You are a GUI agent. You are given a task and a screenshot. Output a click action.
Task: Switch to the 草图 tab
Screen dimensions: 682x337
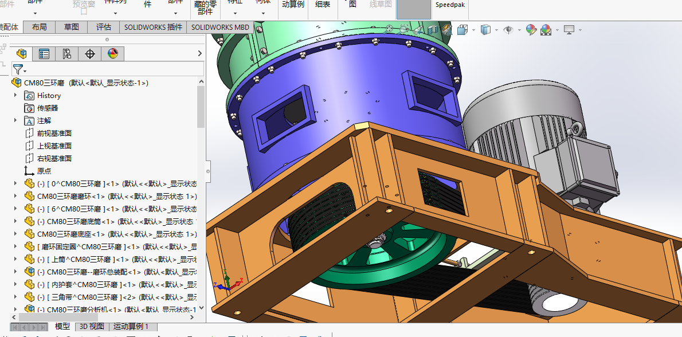tap(71, 27)
